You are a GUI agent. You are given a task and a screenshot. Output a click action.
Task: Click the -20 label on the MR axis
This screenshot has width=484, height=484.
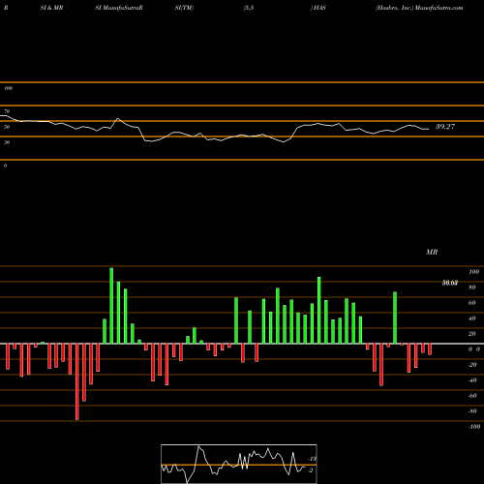472,365
